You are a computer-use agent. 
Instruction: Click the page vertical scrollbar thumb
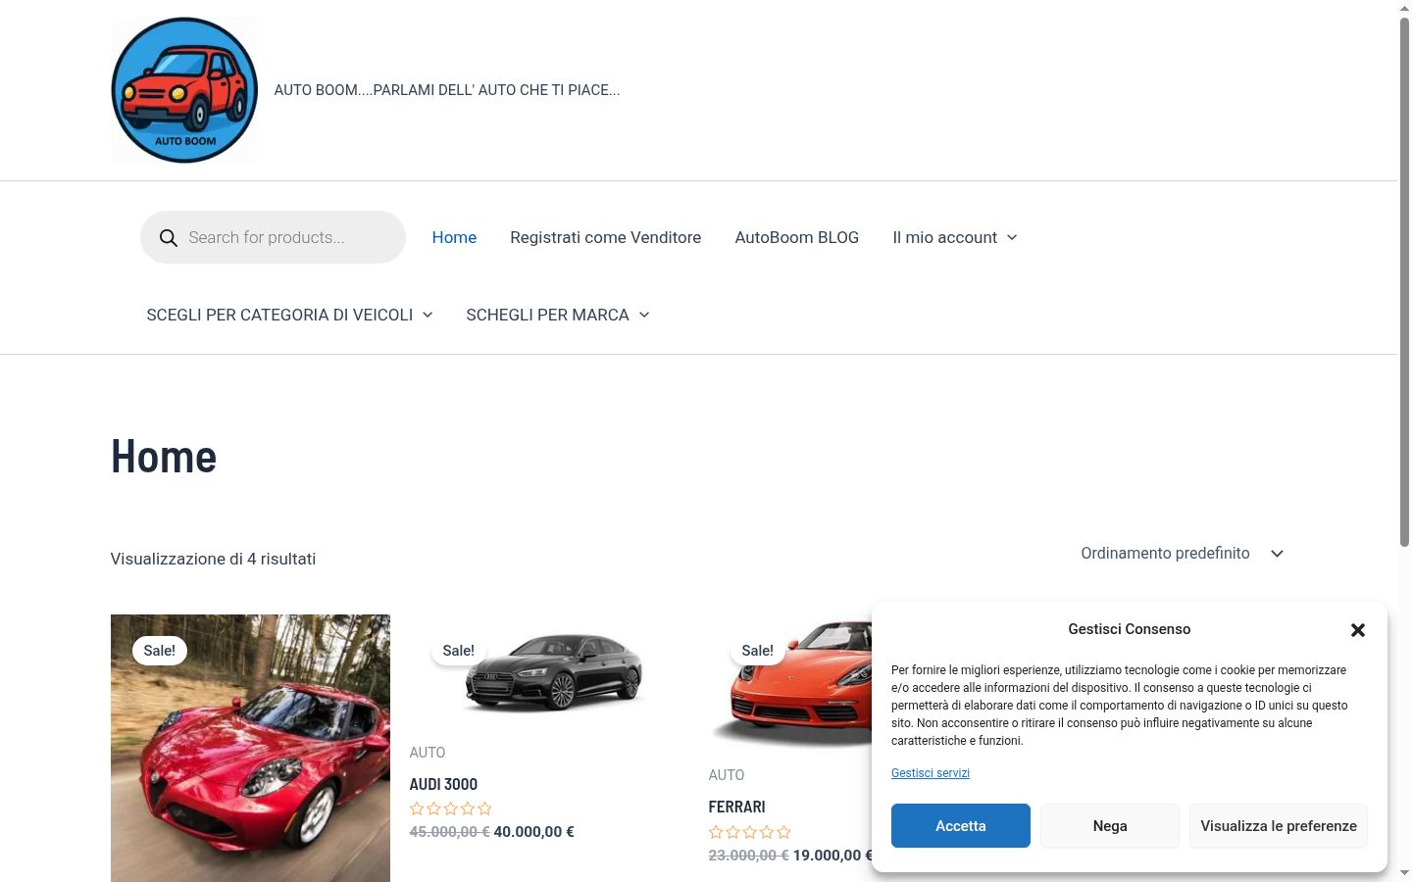1404,282
